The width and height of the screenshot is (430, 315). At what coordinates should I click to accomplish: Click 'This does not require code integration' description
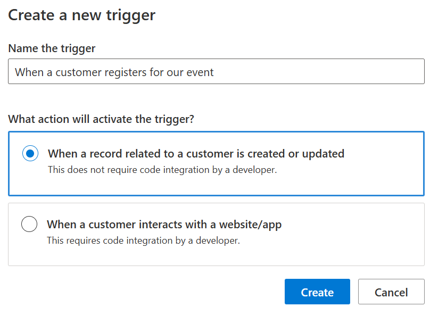[162, 170]
